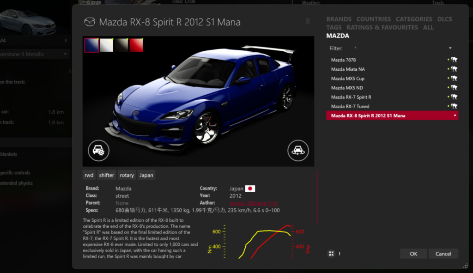Click the BMW car thumbnail in the background window

28,22
